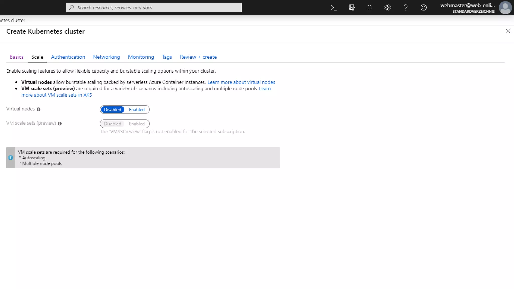Open the help question mark

(406, 8)
